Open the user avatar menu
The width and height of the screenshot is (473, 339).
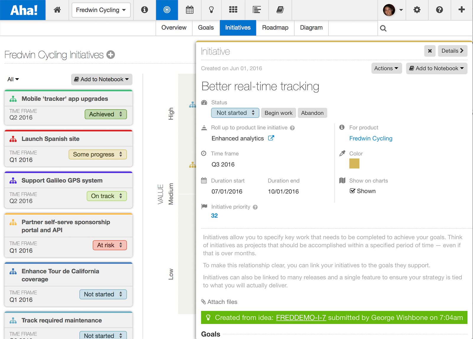click(x=393, y=10)
